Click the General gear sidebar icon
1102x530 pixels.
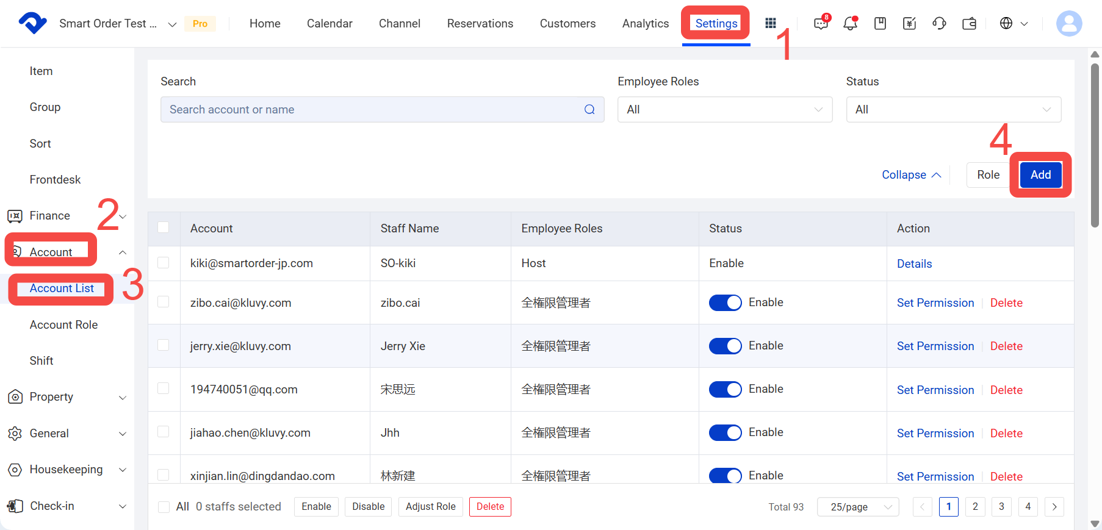click(x=15, y=434)
